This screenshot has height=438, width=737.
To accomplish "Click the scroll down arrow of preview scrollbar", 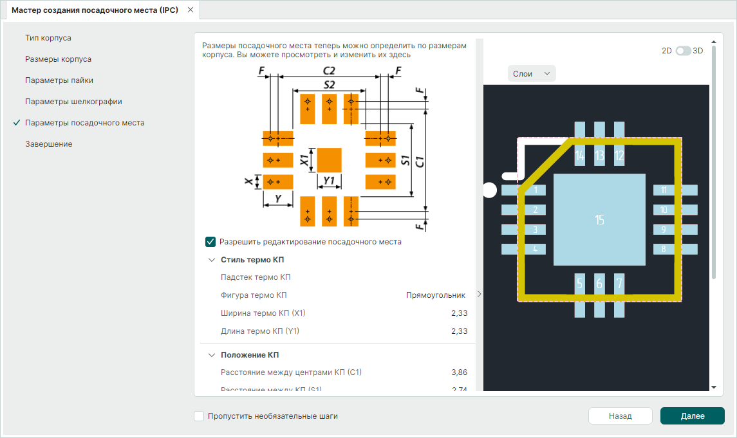I will (713, 387).
